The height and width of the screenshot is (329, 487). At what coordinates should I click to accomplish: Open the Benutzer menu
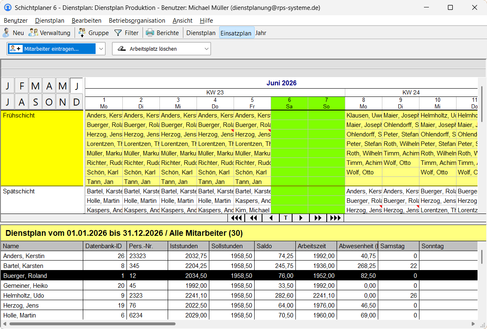click(16, 21)
